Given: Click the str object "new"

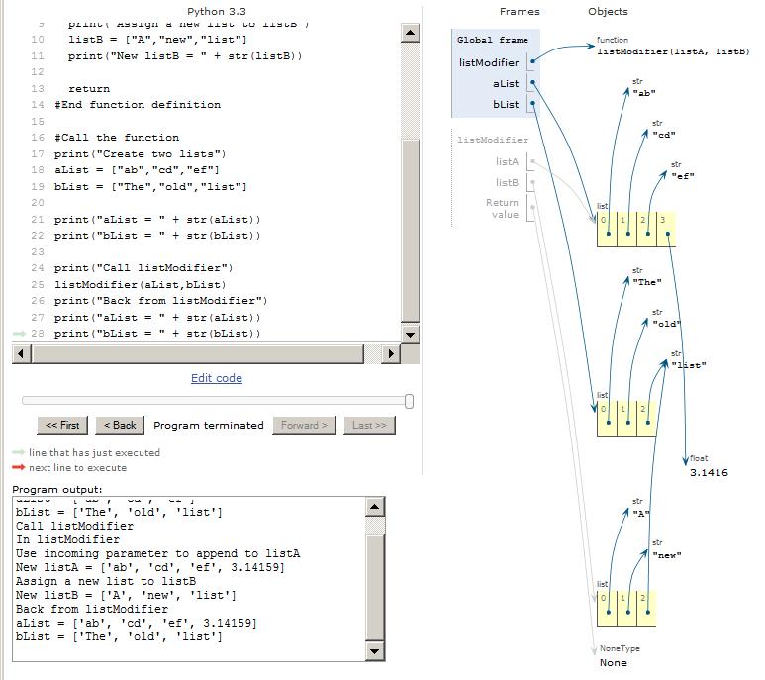Looking at the screenshot, I should coord(667,555).
